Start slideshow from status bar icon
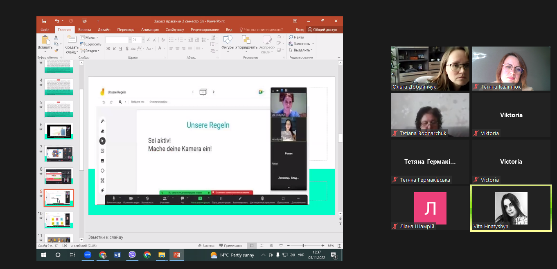This screenshot has width=557, height=269. (281, 246)
